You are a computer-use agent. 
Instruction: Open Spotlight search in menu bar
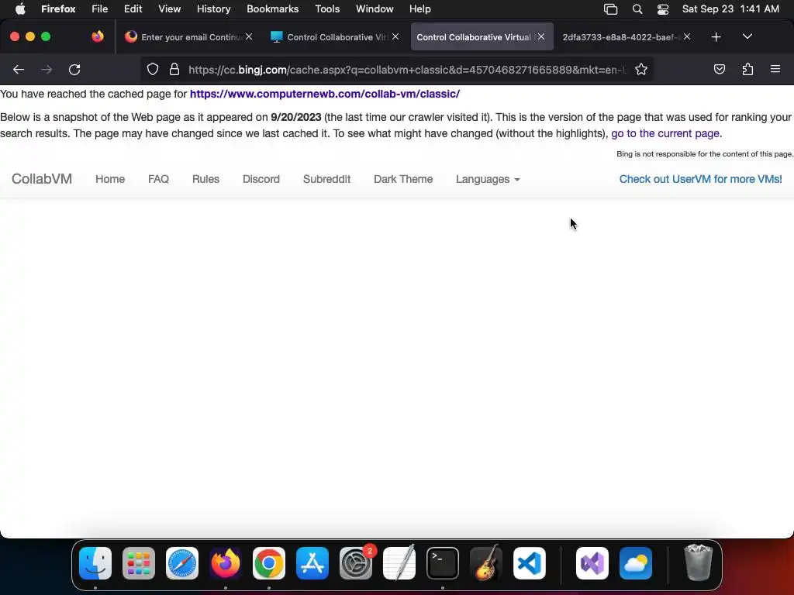(637, 9)
